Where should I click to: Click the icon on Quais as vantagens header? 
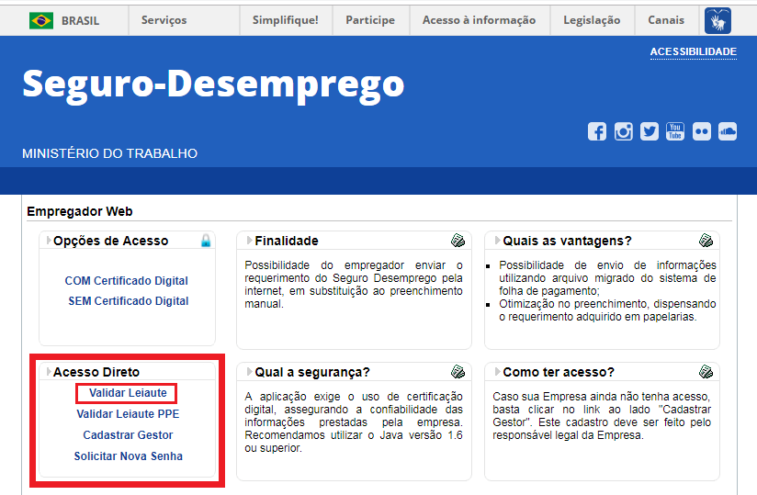(706, 241)
